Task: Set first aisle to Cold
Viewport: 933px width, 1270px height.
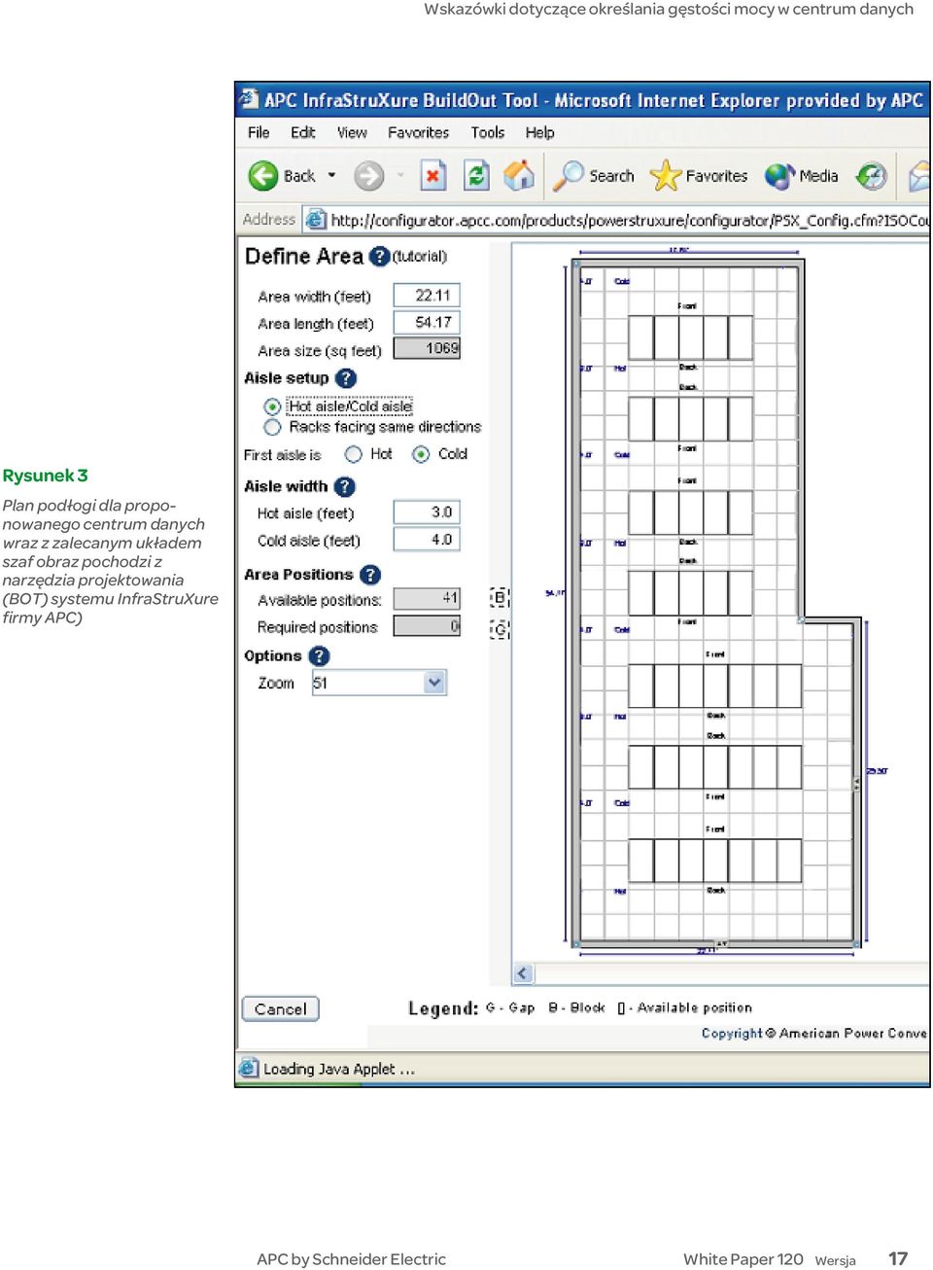Action: [421, 454]
